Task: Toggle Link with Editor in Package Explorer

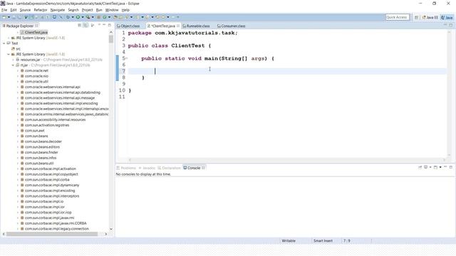Action: [85, 26]
